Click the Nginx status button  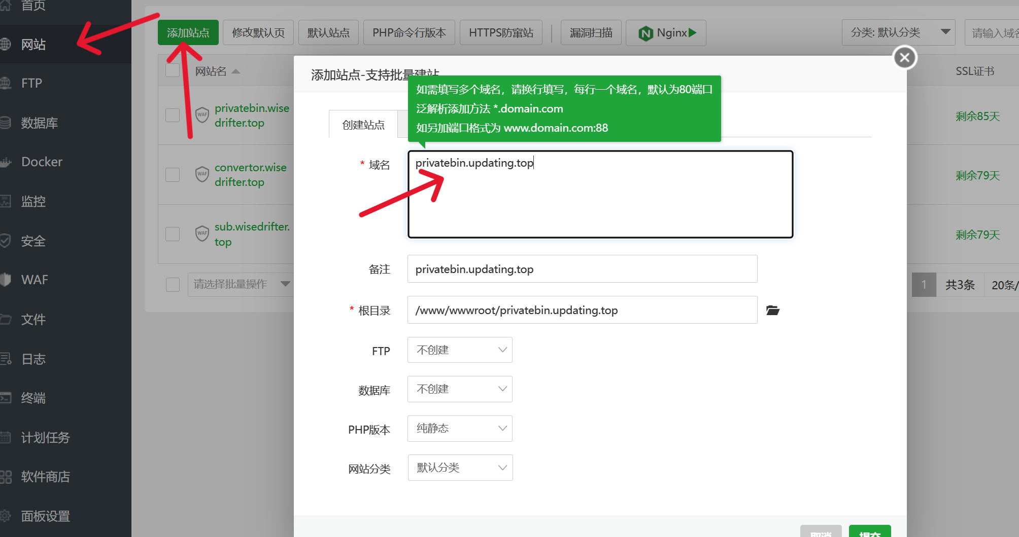pos(666,33)
